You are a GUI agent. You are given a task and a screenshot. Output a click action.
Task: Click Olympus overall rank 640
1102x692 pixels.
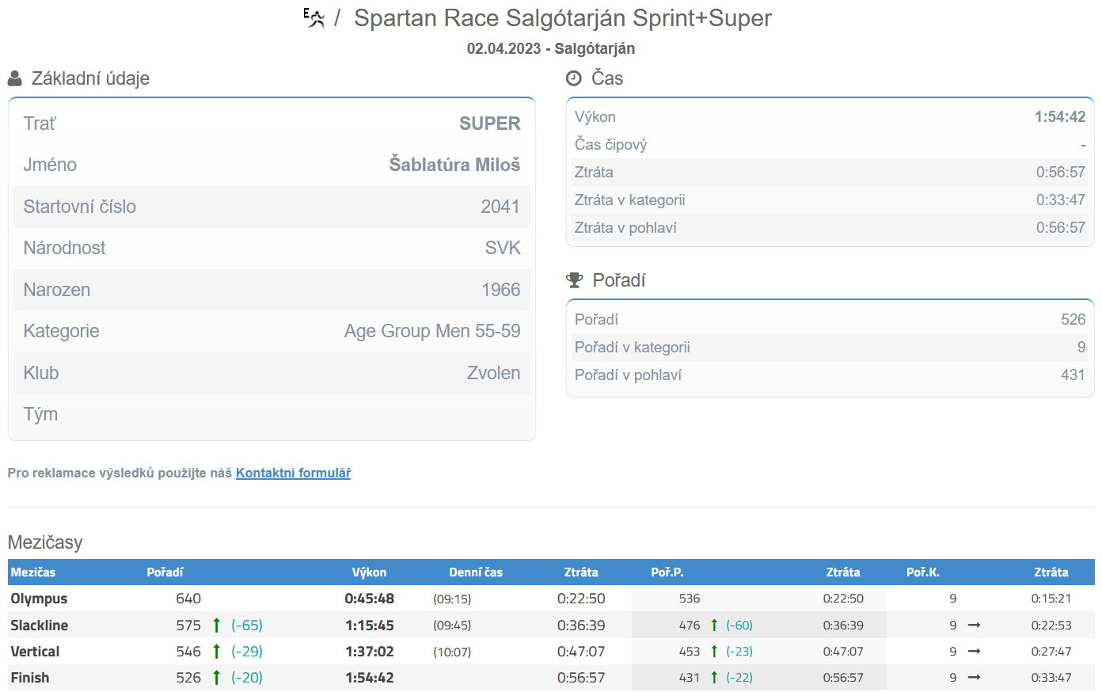coord(188,599)
